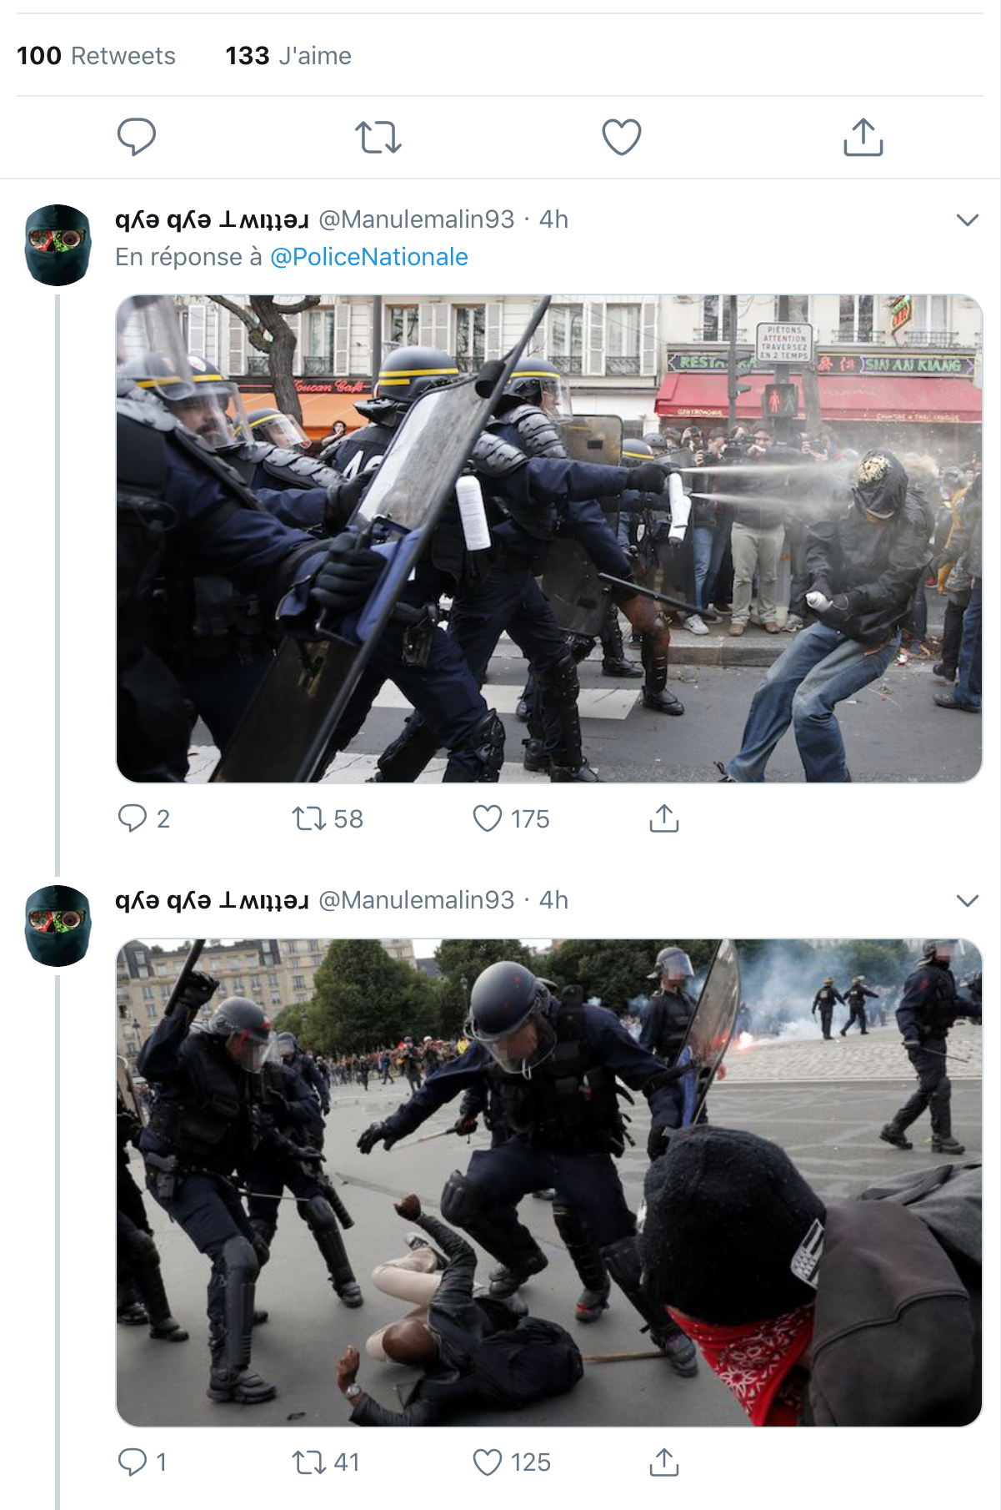Open the @PoliceNationale mention link
This screenshot has width=1001, height=1510.
coord(369,257)
